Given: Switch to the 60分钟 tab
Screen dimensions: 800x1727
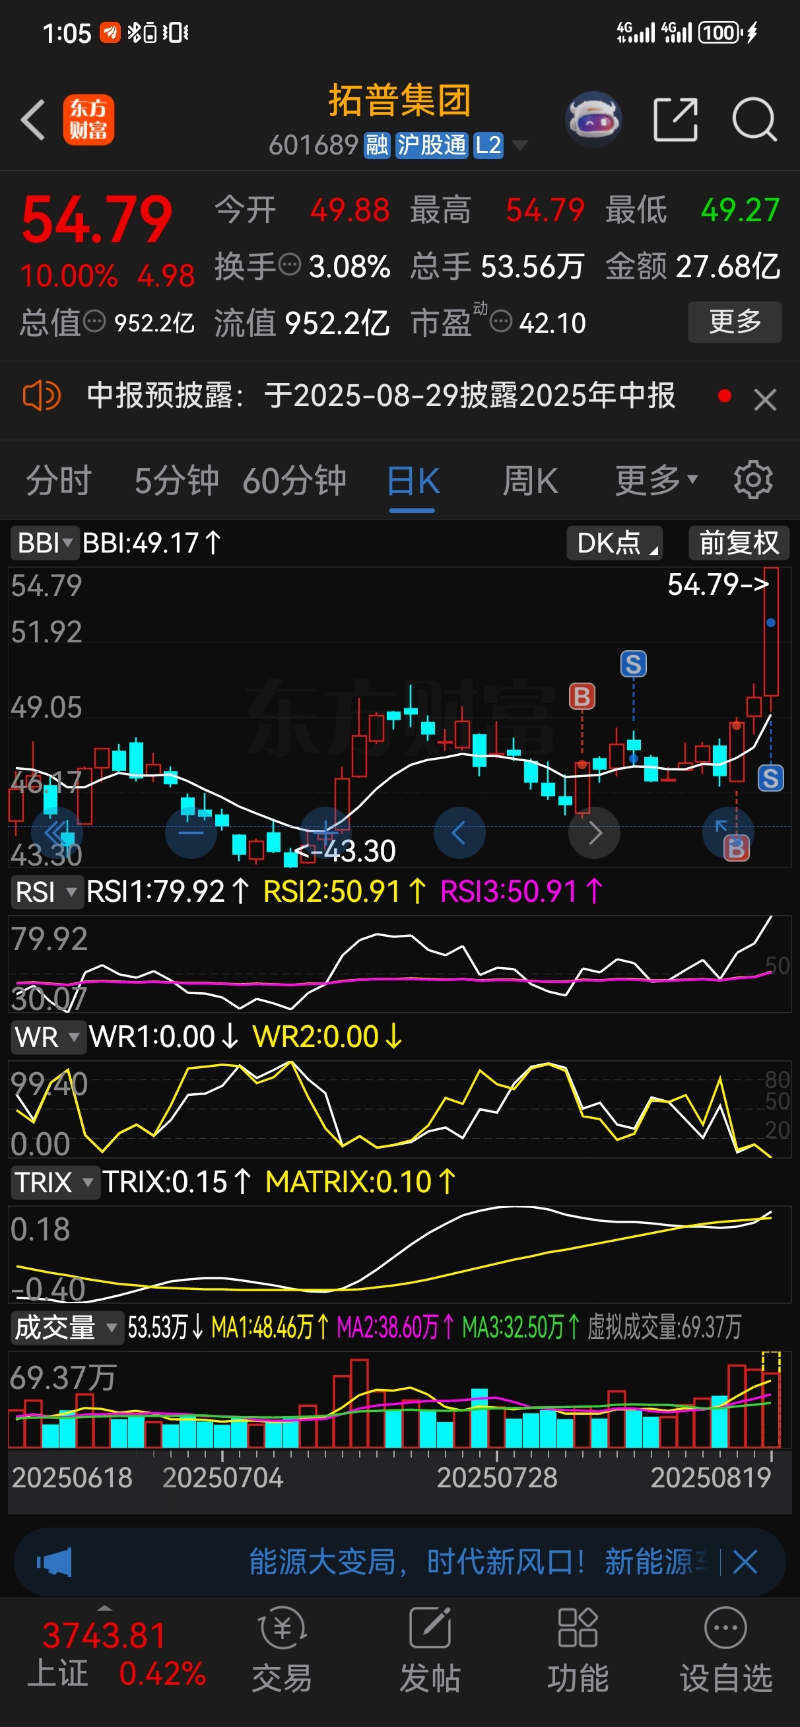Looking at the screenshot, I should click(294, 480).
